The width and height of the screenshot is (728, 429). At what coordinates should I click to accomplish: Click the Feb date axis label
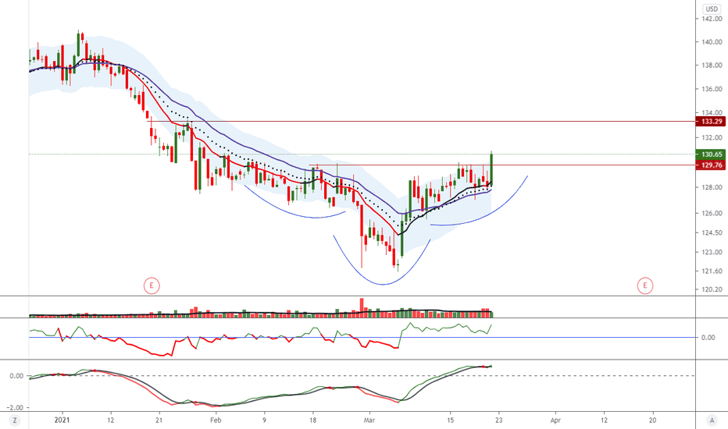tap(216, 420)
